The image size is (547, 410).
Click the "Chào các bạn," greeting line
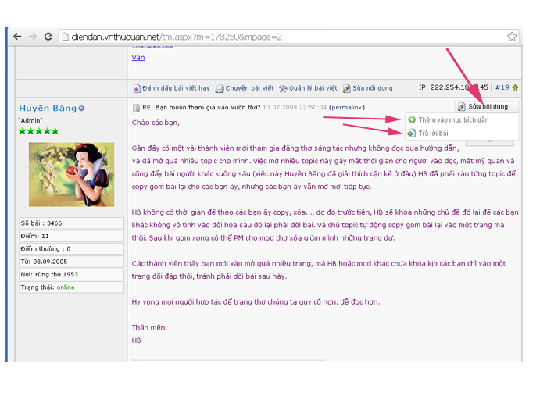(156, 123)
